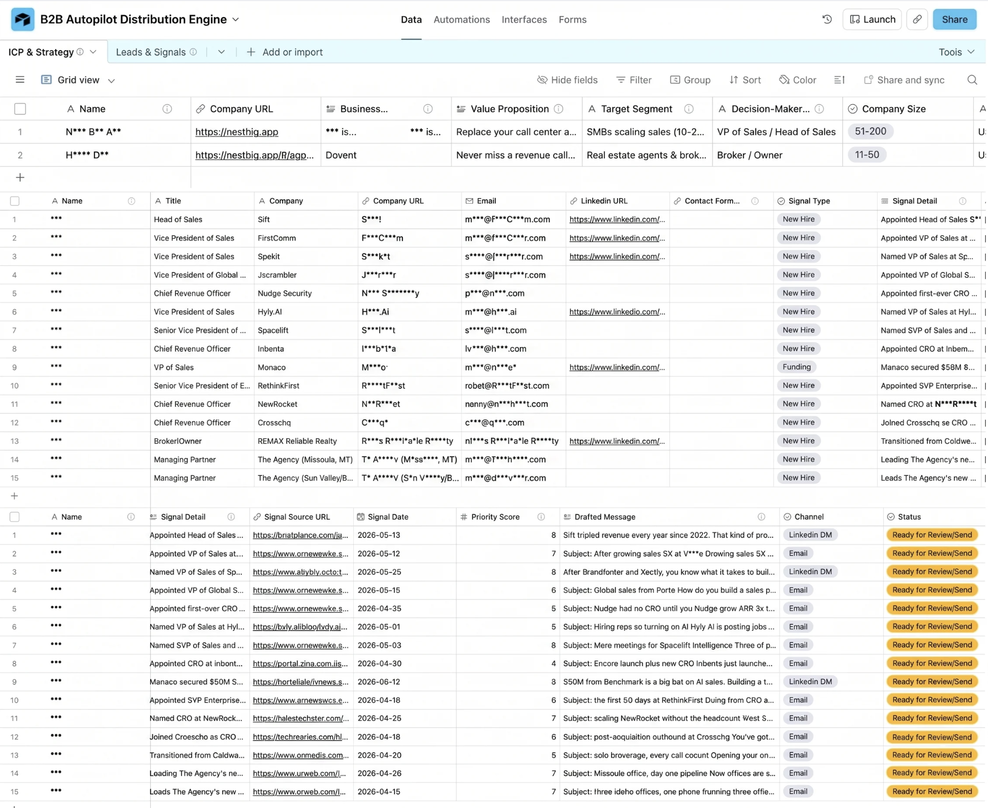Click the blue Share button
This screenshot has height=808, width=988.
(x=954, y=19)
